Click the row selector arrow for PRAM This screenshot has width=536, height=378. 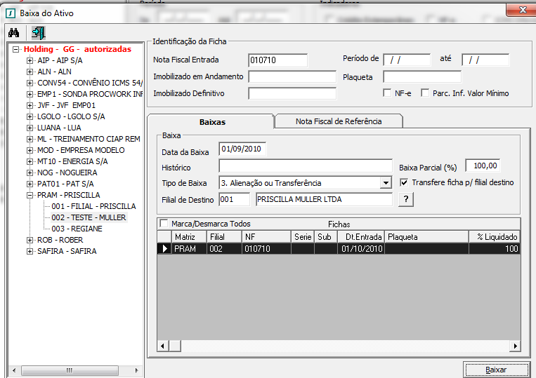tap(165, 248)
